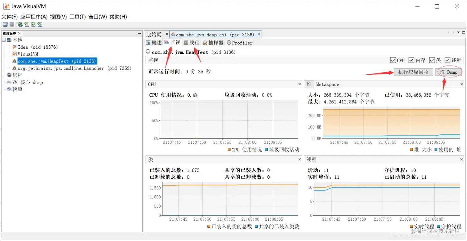Uncheck the 线程 checkbox in the 监视 header
Image resolution: width=467 pixels, height=241 pixels.
click(448, 60)
